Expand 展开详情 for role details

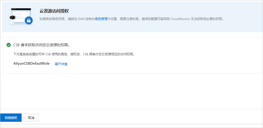tap(61, 64)
